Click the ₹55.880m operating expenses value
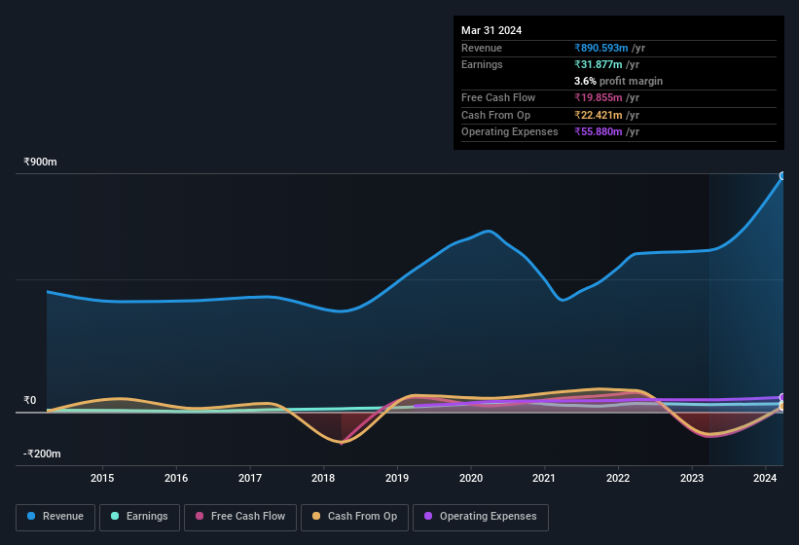 pyautogui.click(x=599, y=131)
